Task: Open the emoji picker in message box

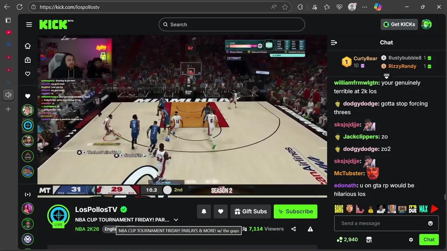Action: pyautogui.click(x=431, y=223)
